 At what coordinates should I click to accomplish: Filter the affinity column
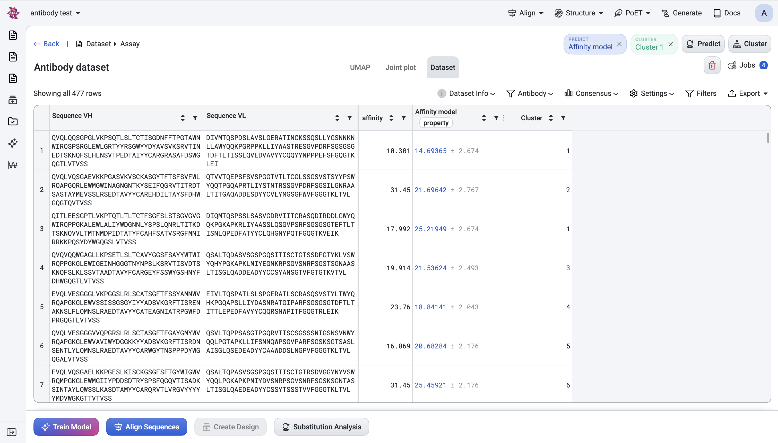pyautogui.click(x=403, y=118)
